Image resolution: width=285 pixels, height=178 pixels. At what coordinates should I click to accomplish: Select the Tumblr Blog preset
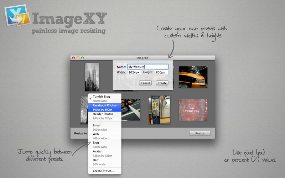[x=105, y=99]
